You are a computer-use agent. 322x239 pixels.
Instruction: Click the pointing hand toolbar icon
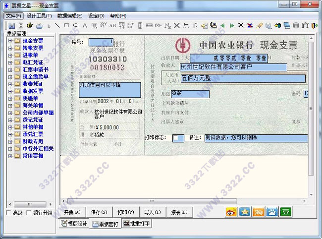[30, 25]
